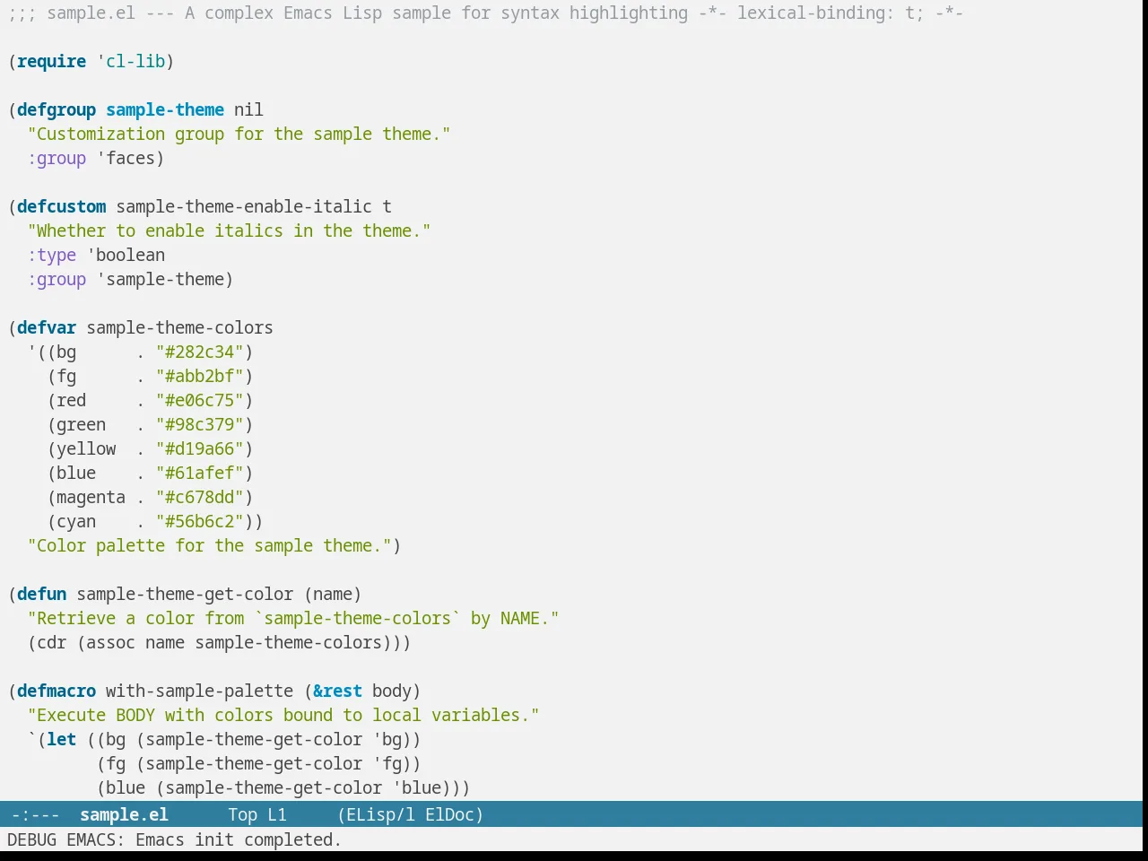Image resolution: width=1148 pixels, height=861 pixels.
Task: Click the color string "#c678dd"
Action: click(x=200, y=497)
